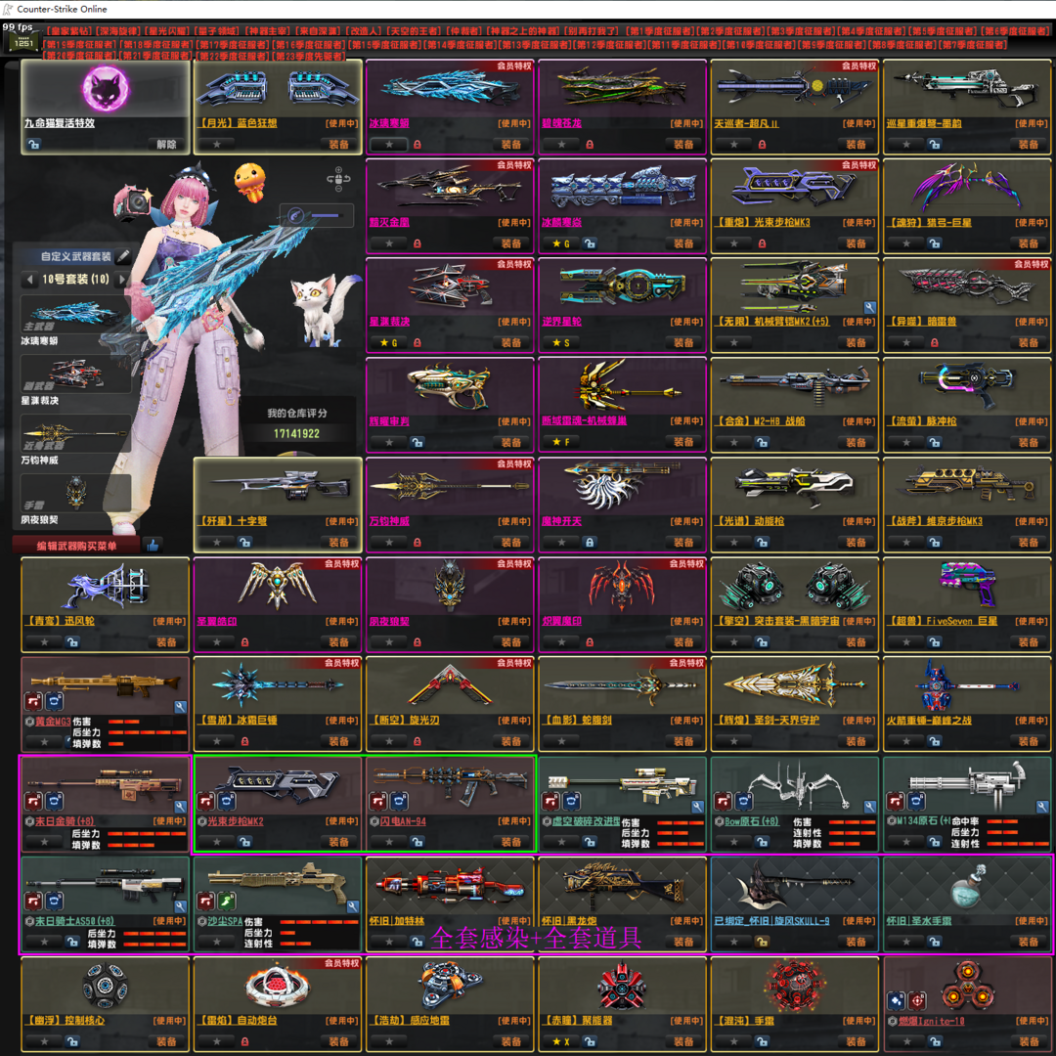This screenshot has height=1056, width=1056.
Task: Click red gun-part icon on 闪电AN-94 card
Action: 378,802
